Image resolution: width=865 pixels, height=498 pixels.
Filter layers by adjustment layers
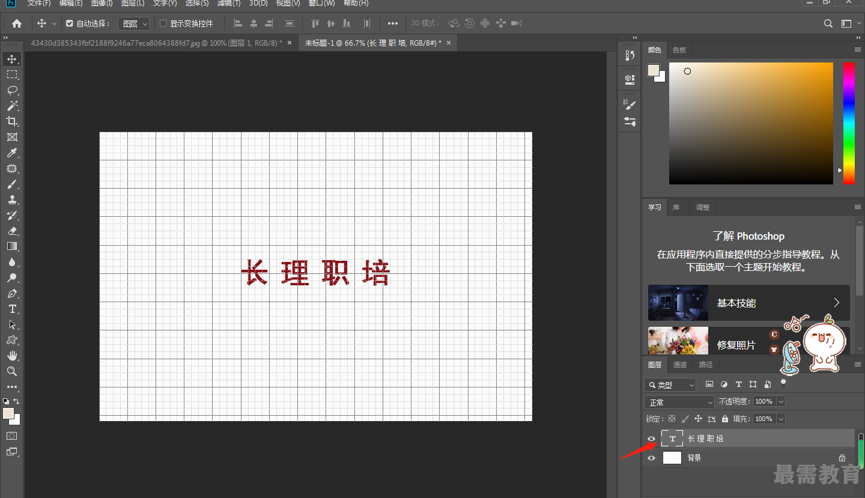pyautogui.click(x=724, y=384)
